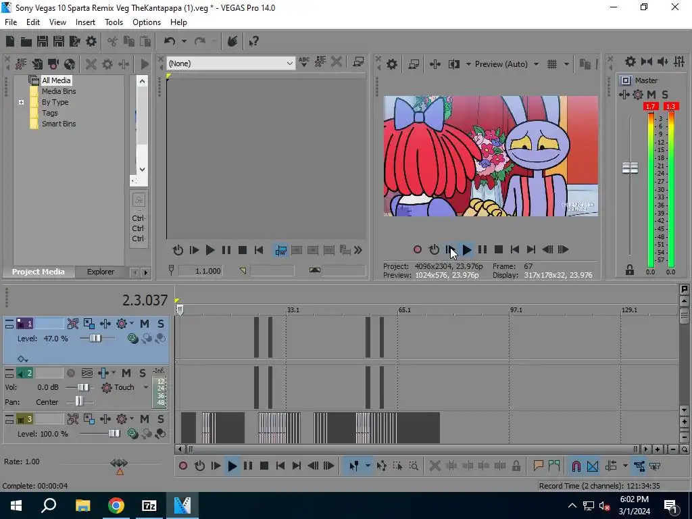Toggle Master bus solo S button
Image resolution: width=692 pixels, height=519 pixels.
coord(665,95)
